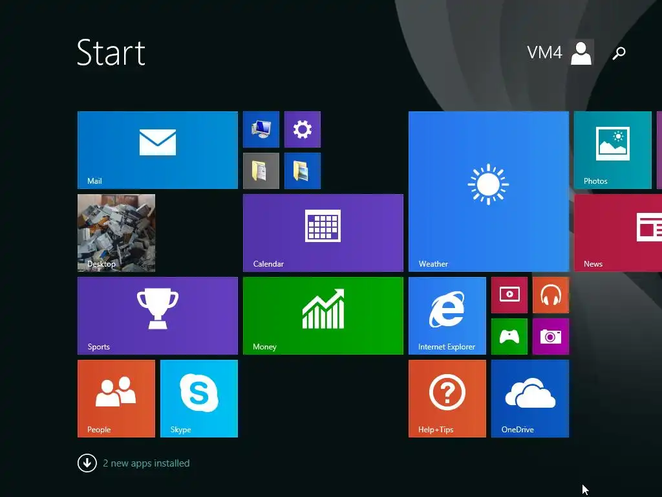Open the Calendar tile
This screenshot has width=662, height=497.
pyautogui.click(x=323, y=233)
